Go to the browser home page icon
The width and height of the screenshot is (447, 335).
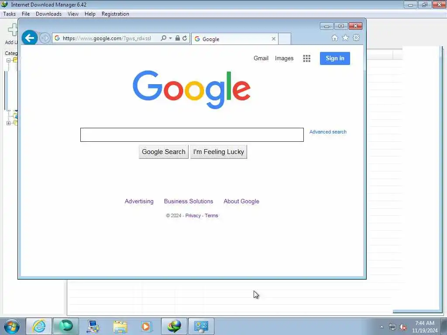[335, 38]
